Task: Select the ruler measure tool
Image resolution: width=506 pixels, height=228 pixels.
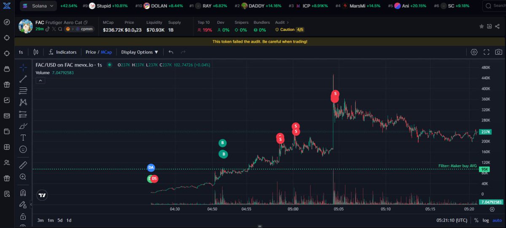Action: (23, 165)
